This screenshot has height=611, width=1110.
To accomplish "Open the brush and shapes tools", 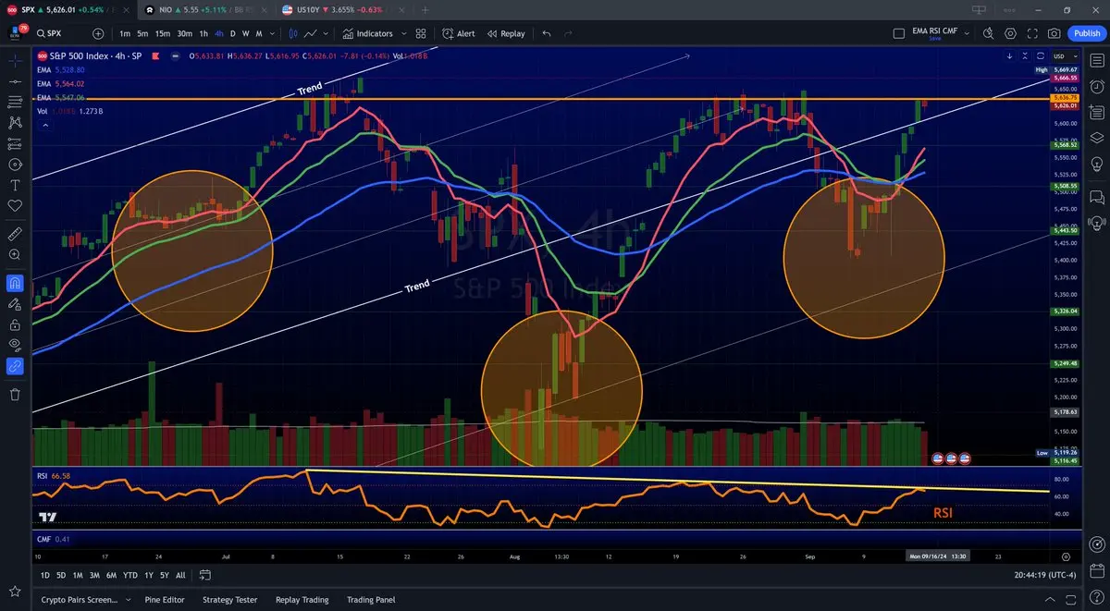I will (x=15, y=165).
